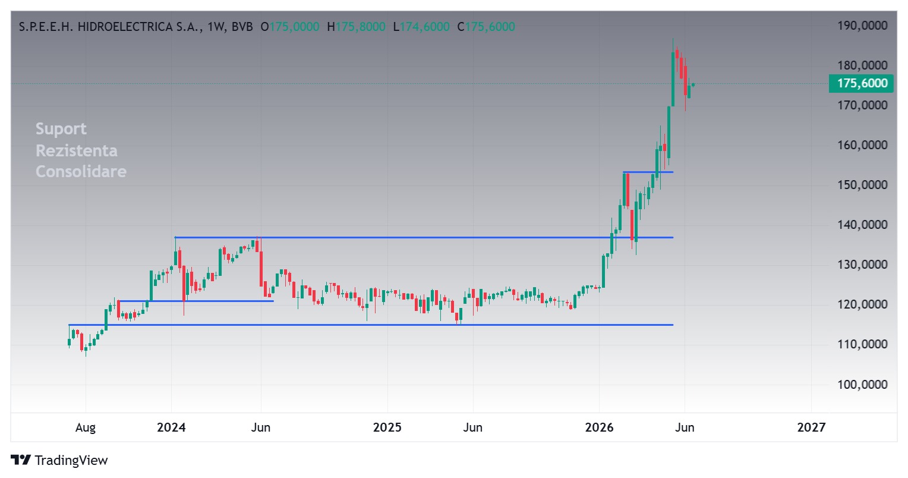Click the 2024 label on time axis
Image resolution: width=908 pixels, height=478 pixels.
coord(171,427)
